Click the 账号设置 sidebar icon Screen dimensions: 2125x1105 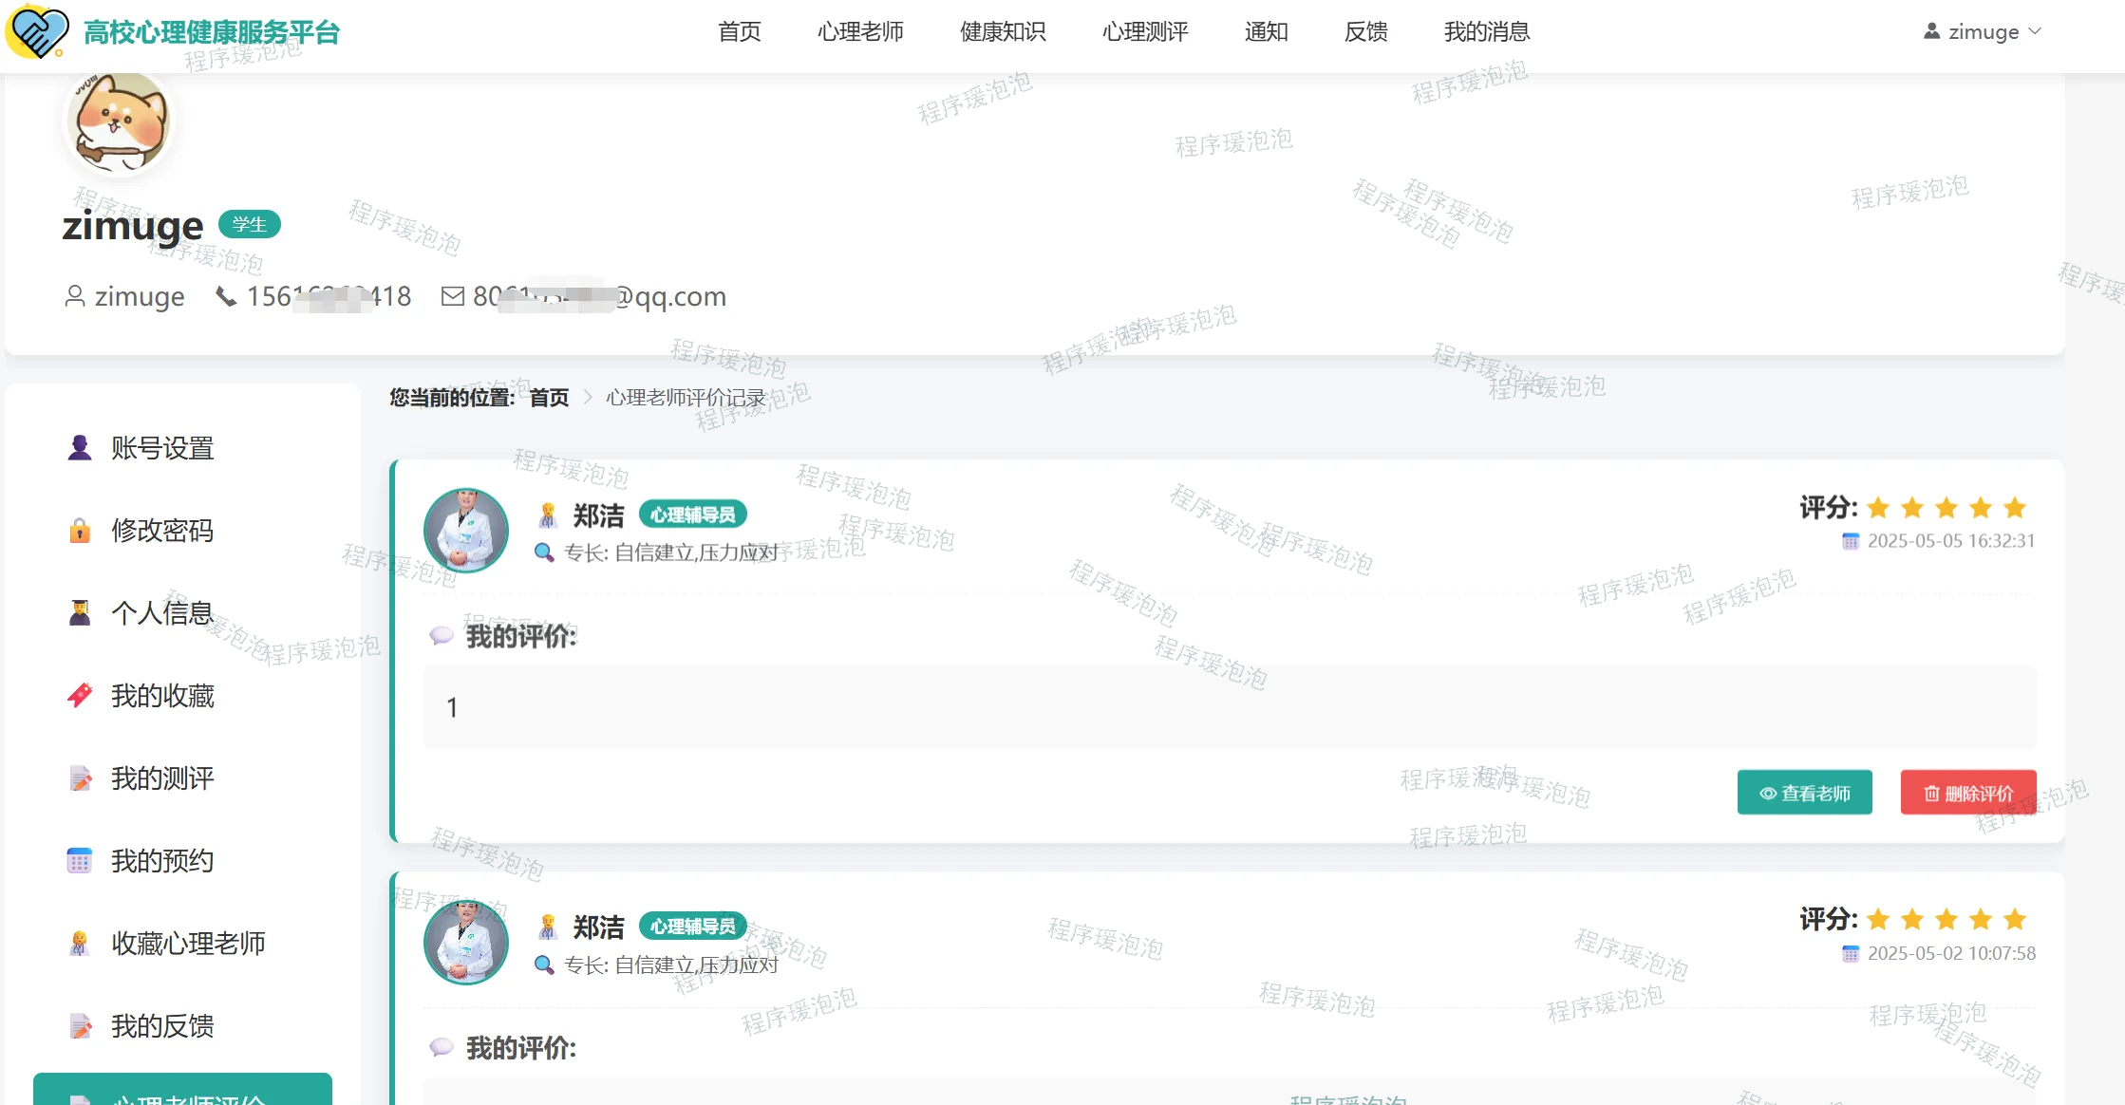(80, 448)
